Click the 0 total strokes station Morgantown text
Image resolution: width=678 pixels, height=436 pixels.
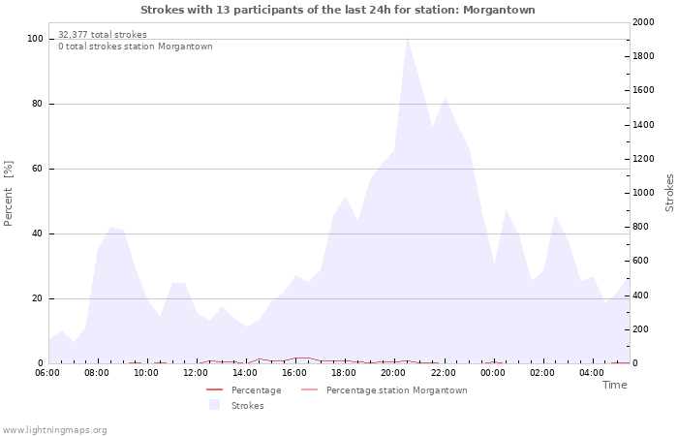pos(136,47)
